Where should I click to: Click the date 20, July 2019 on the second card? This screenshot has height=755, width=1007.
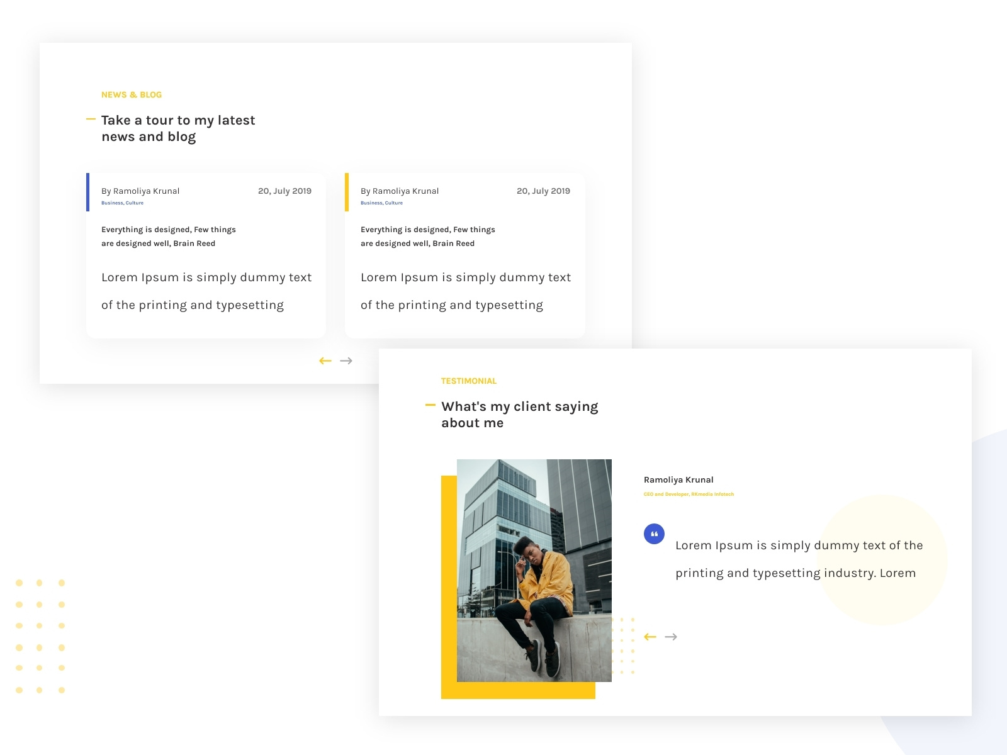[x=543, y=191]
